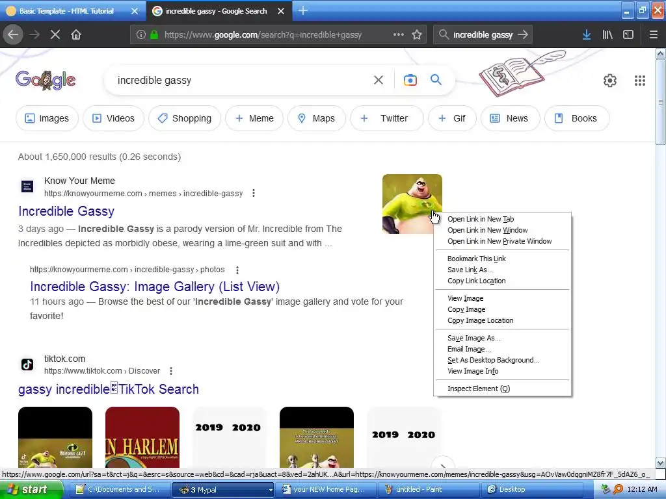Open Google quick settings gear

pyautogui.click(x=610, y=80)
